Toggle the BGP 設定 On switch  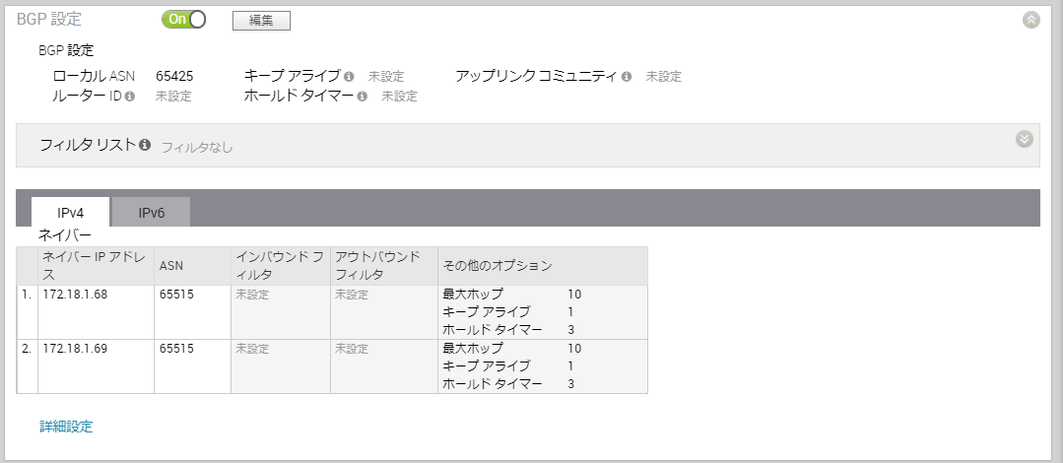(184, 19)
